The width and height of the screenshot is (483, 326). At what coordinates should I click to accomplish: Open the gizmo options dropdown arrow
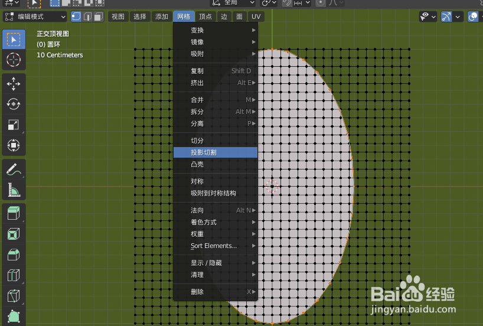tap(458, 17)
